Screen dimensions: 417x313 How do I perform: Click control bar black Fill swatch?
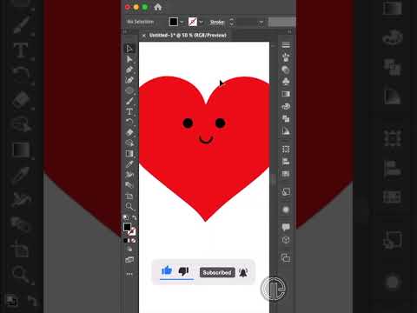pos(174,22)
